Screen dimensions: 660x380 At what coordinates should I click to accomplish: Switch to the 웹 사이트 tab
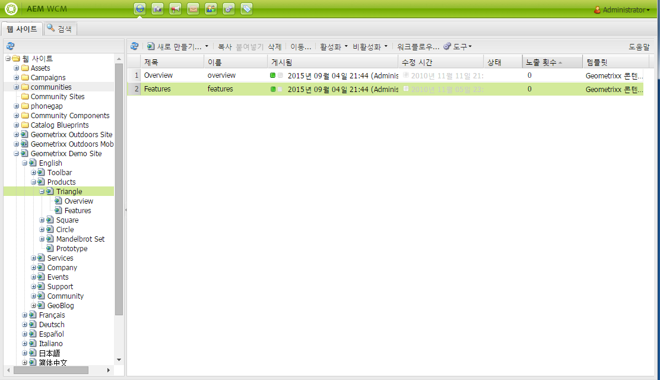tap(22, 28)
